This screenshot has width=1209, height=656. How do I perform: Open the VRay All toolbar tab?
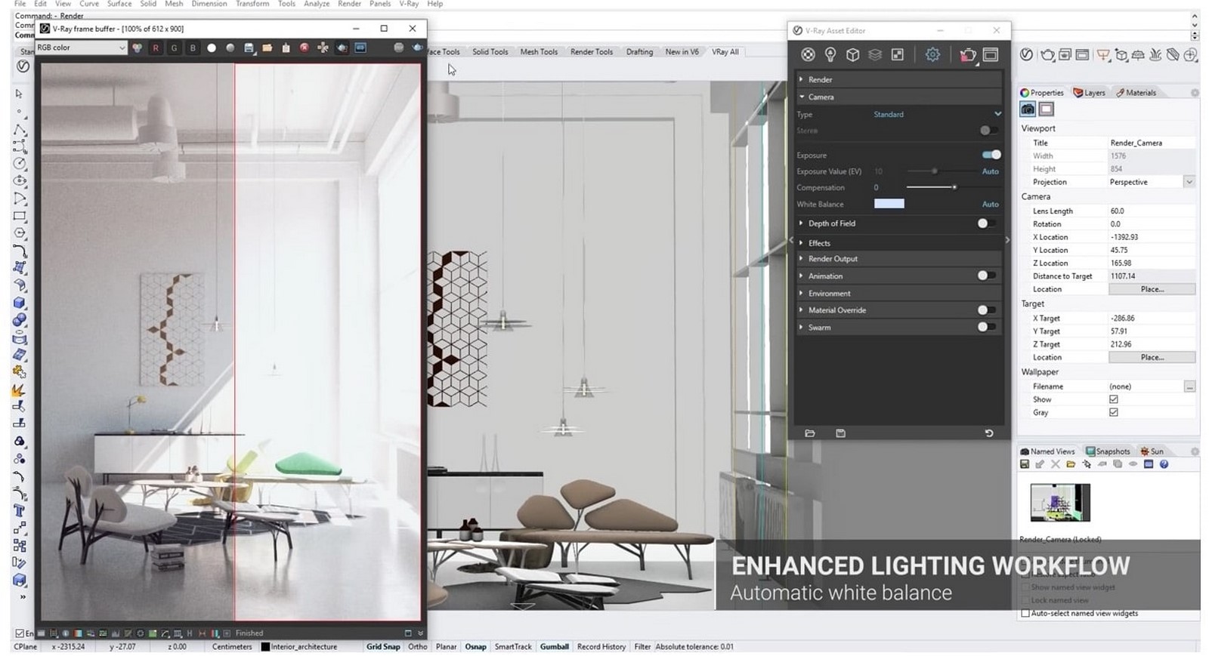pyautogui.click(x=725, y=52)
